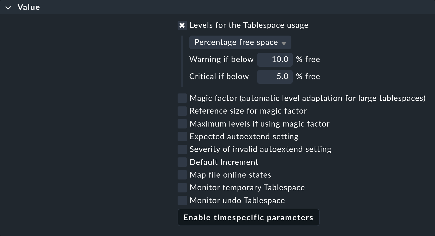The width and height of the screenshot is (435, 236).
Task: Enable Monitor undo Tablespace
Action: 182,200
